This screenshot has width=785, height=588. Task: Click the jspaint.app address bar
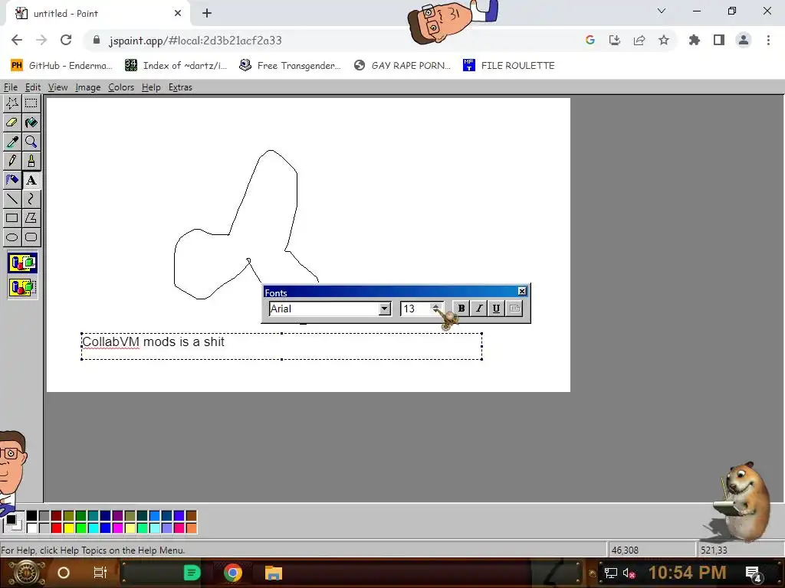[330, 41]
